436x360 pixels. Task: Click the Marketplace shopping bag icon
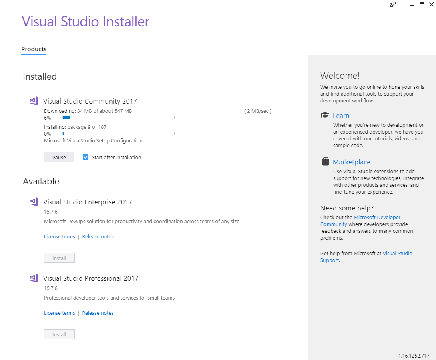click(325, 162)
